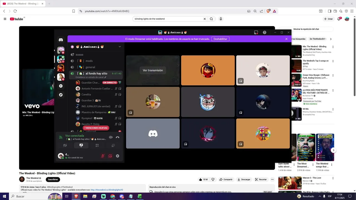
Task: Click YouTube search magnifier button
Action: coord(211,19)
